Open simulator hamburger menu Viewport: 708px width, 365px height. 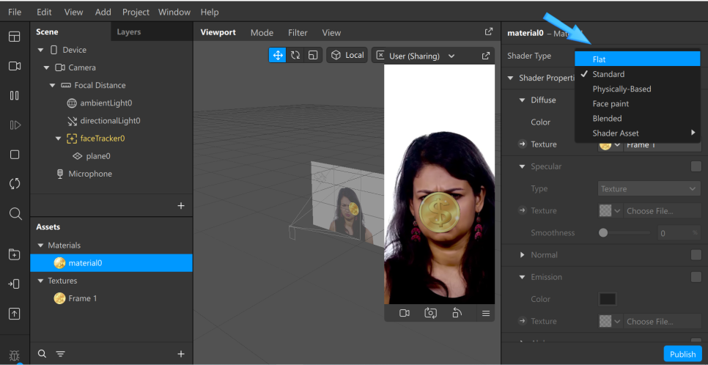[486, 313]
